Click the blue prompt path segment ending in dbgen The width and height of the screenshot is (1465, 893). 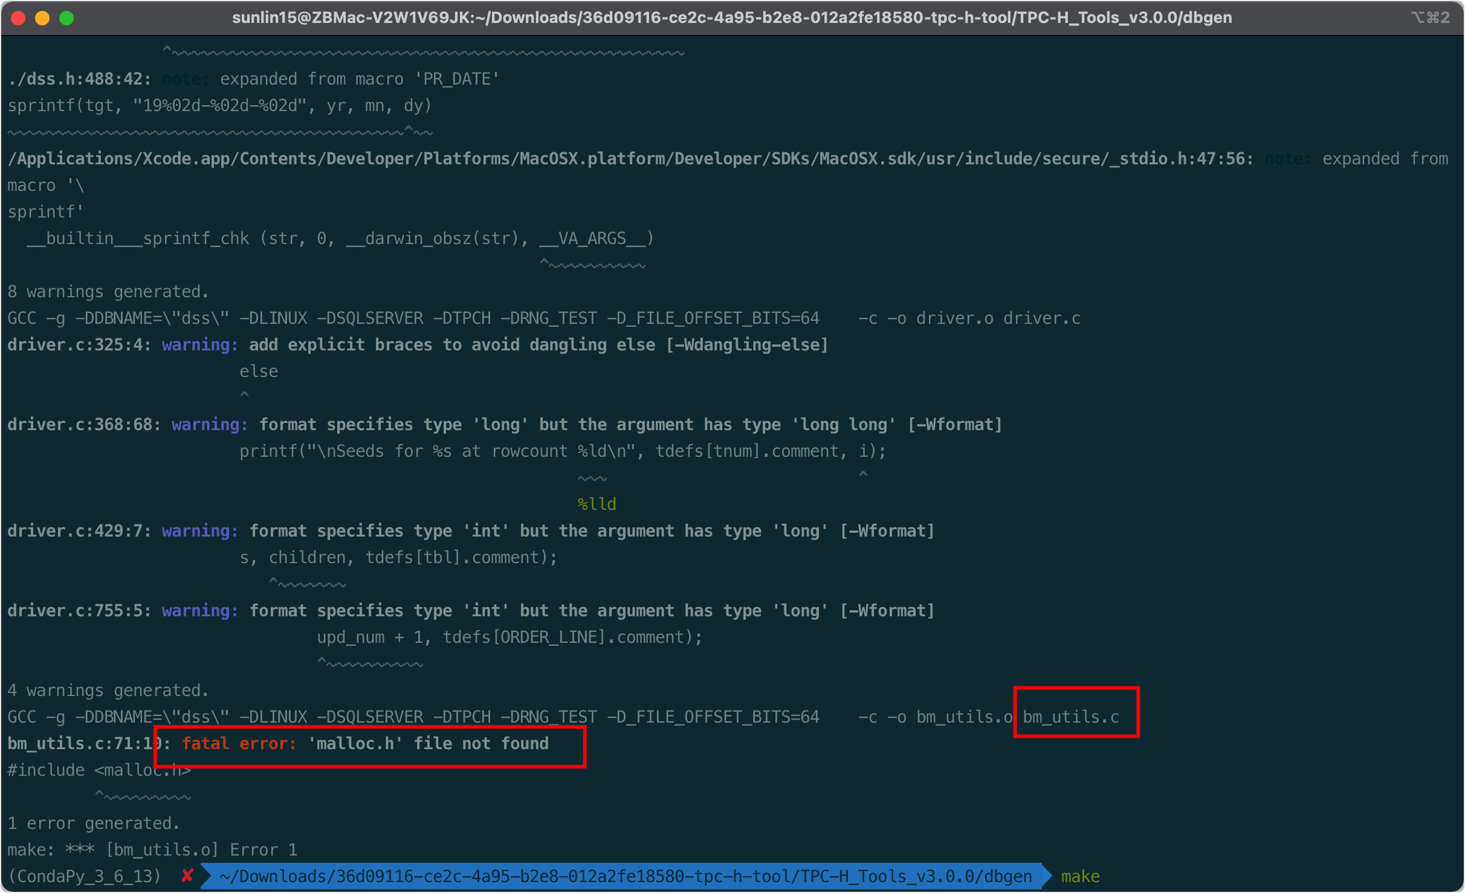click(626, 876)
